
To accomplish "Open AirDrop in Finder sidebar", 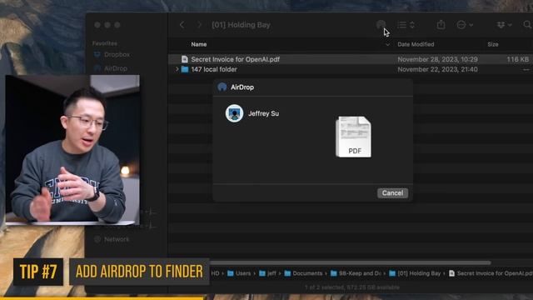I will point(111,68).
